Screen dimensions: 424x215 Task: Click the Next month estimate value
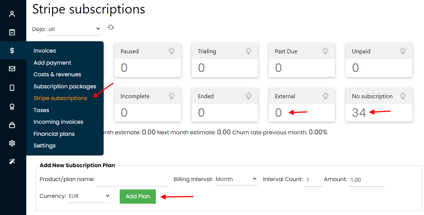click(x=224, y=132)
